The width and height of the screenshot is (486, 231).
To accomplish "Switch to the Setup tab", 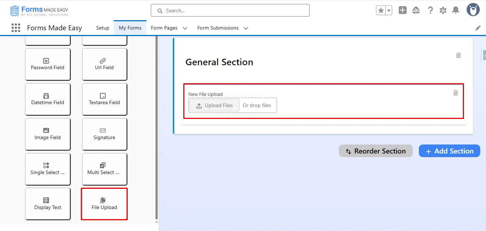I will 102,28.
